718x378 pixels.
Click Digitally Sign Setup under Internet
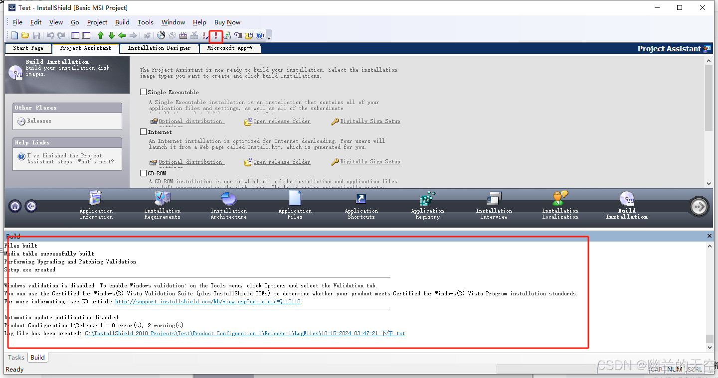point(370,162)
